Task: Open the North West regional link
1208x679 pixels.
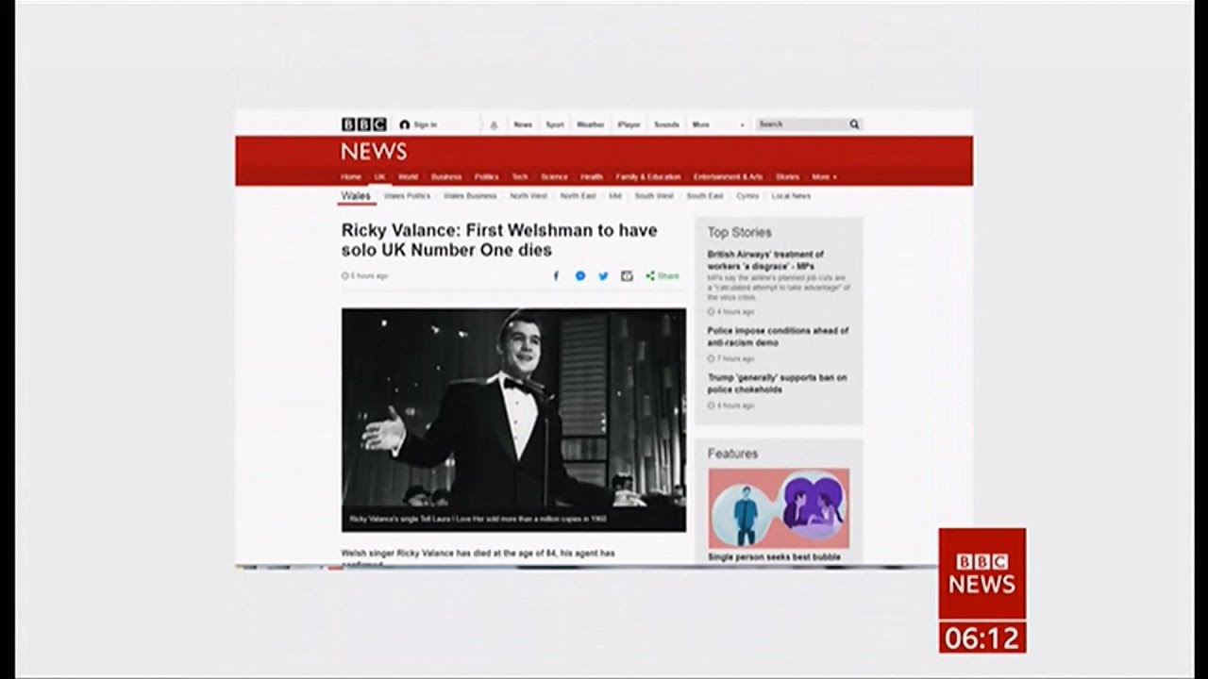Action: (x=528, y=196)
